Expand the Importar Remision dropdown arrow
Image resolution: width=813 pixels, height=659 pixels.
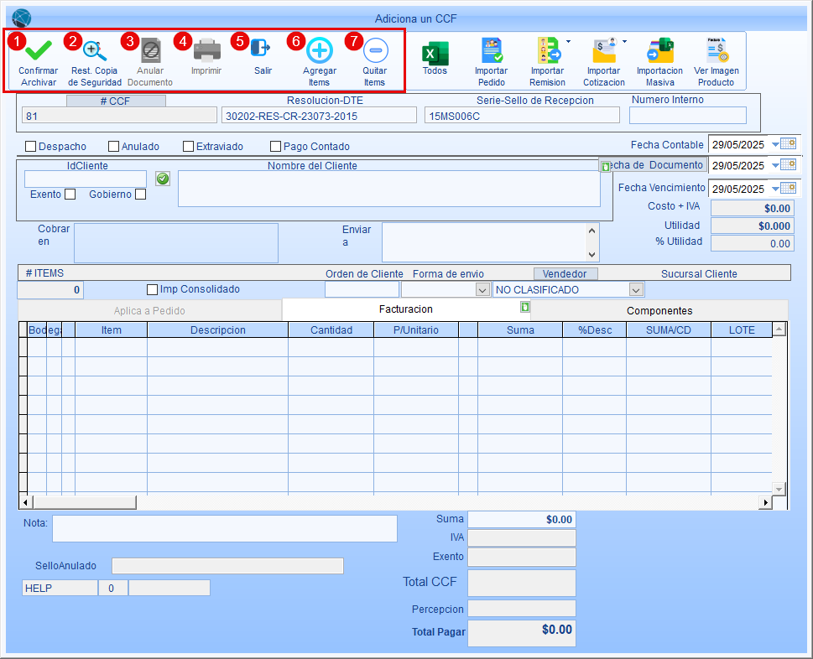point(568,41)
